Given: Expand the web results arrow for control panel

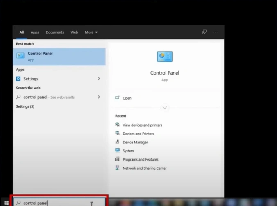Looking at the screenshot, I should point(99,97).
